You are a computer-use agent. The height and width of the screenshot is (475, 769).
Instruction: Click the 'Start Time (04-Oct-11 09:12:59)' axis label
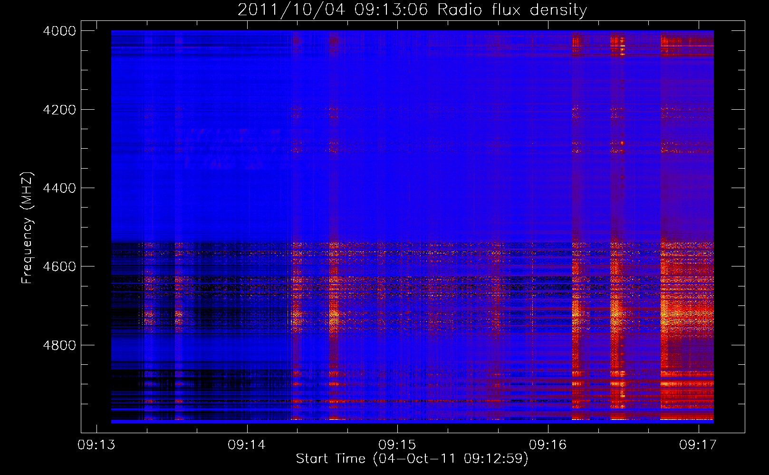point(412,459)
